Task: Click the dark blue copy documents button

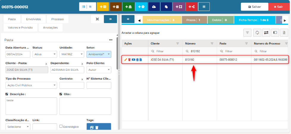Action: pos(166,7)
